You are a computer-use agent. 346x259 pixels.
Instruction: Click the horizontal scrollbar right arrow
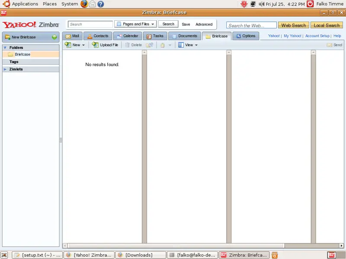pos(341,246)
